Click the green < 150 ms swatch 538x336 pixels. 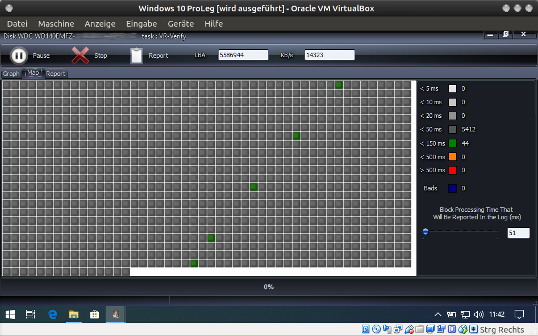(453, 143)
